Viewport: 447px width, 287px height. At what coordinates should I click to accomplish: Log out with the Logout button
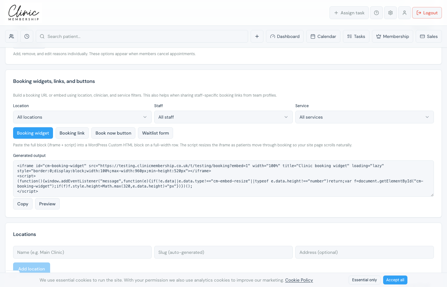click(427, 13)
